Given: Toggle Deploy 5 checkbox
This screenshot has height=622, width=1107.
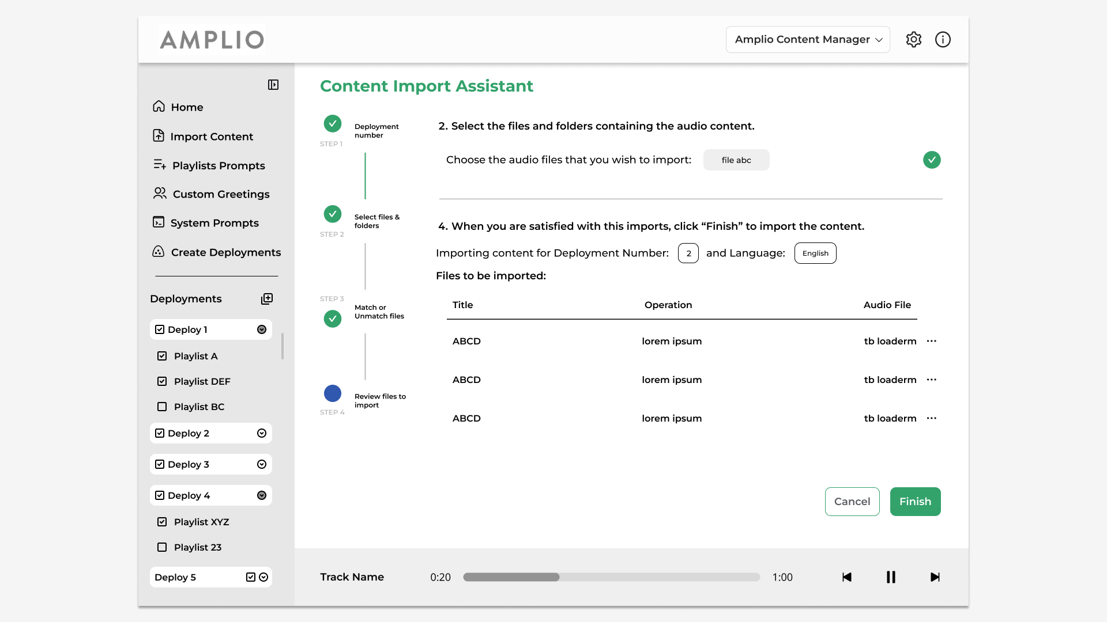Looking at the screenshot, I should (x=251, y=577).
